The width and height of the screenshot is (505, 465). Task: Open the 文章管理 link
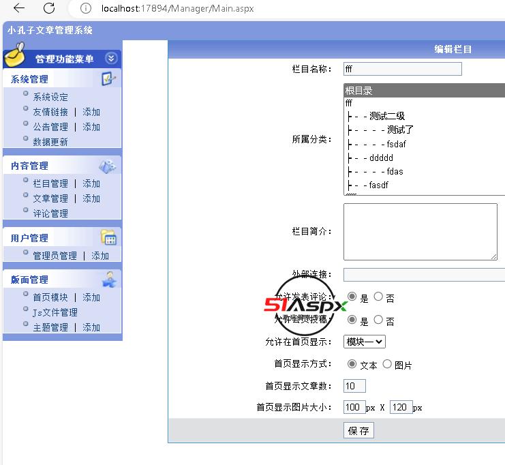(x=50, y=198)
